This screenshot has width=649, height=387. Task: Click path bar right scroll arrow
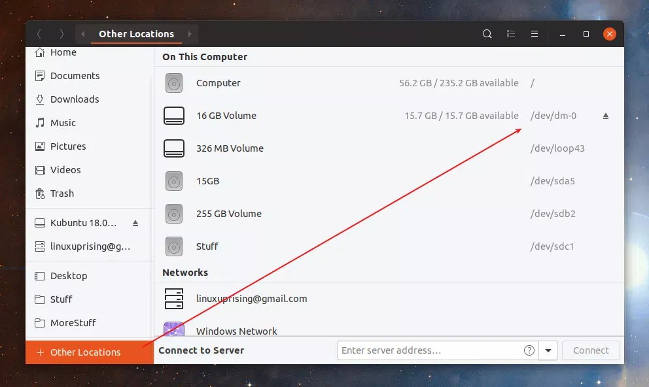pos(190,34)
